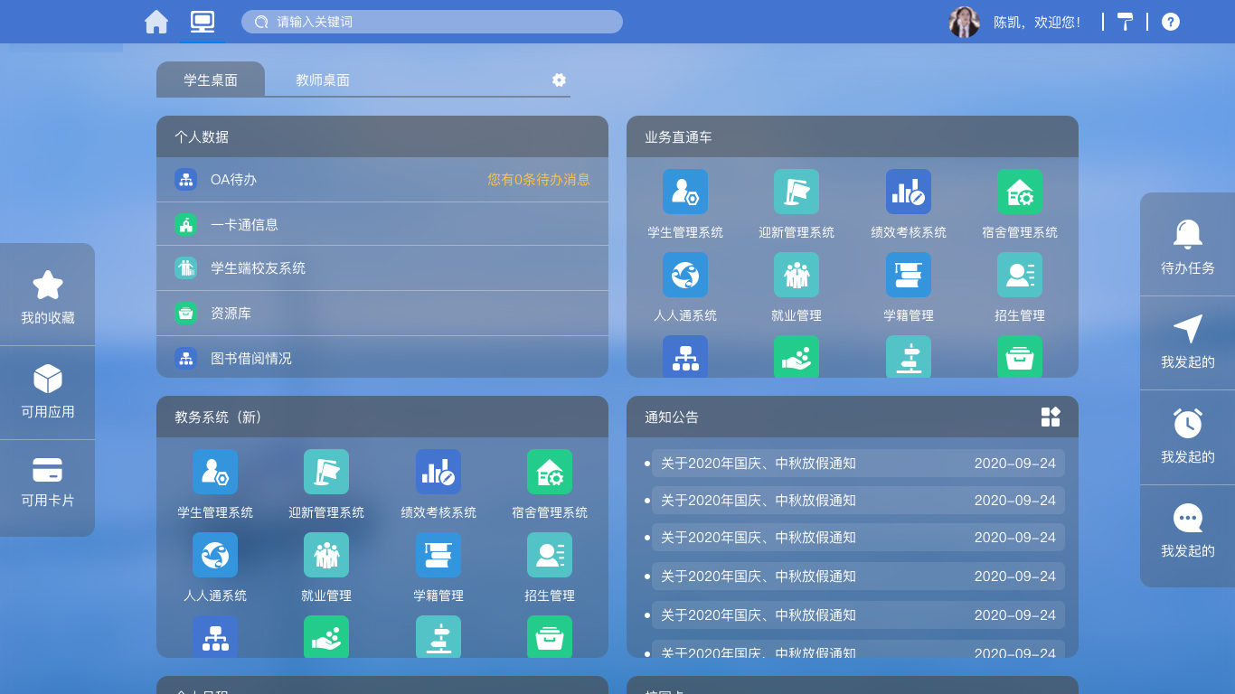Click the notice panel layout grid icon
1235x694 pixels.
click(1050, 417)
